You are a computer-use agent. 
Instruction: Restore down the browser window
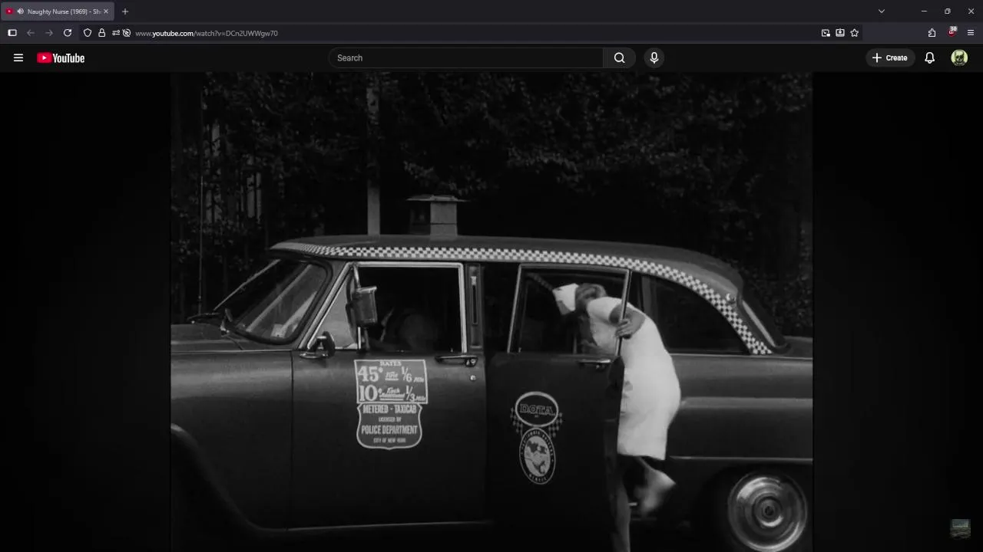[948, 11]
